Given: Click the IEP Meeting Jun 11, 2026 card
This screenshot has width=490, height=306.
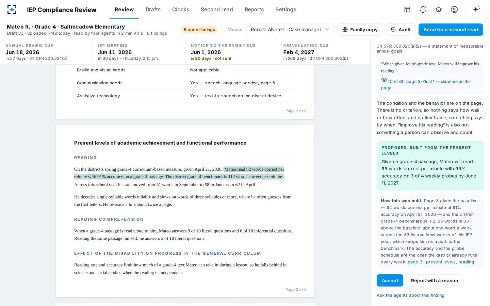Looking at the screenshot, I should pyautogui.click(x=139, y=52).
